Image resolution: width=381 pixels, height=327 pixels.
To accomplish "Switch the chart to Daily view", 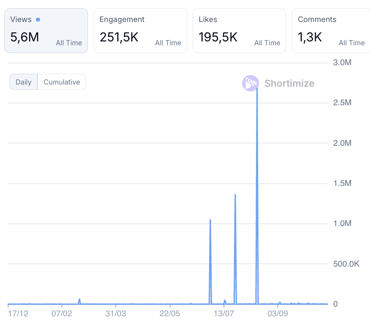I will (24, 82).
